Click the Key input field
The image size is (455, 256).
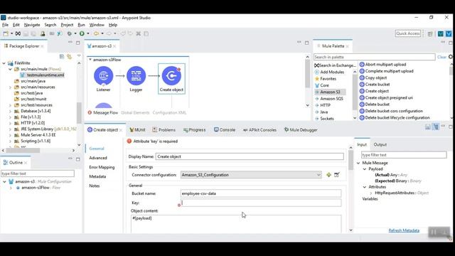point(261,203)
